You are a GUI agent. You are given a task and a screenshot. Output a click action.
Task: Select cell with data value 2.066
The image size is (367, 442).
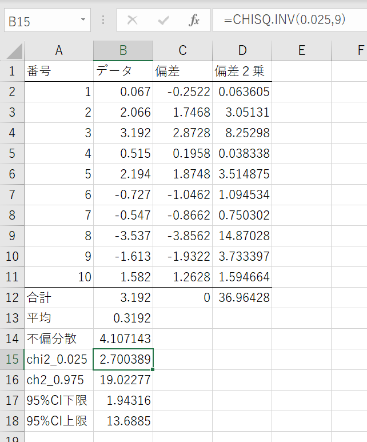tap(123, 113)
